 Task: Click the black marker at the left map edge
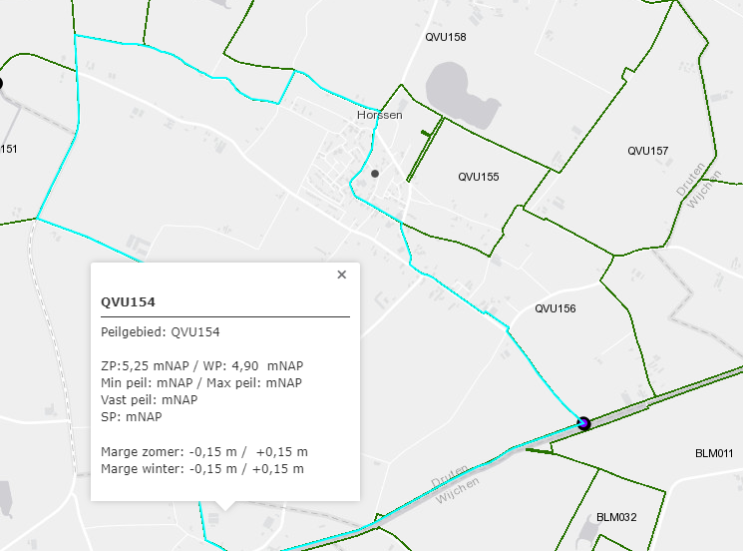click(x=1, y=85)
